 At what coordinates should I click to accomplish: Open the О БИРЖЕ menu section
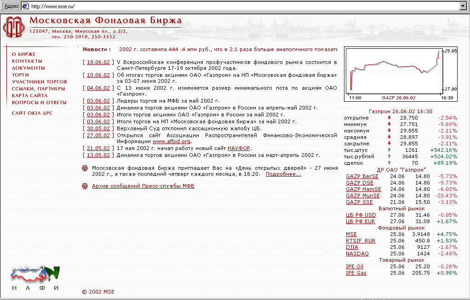[23, 54]
